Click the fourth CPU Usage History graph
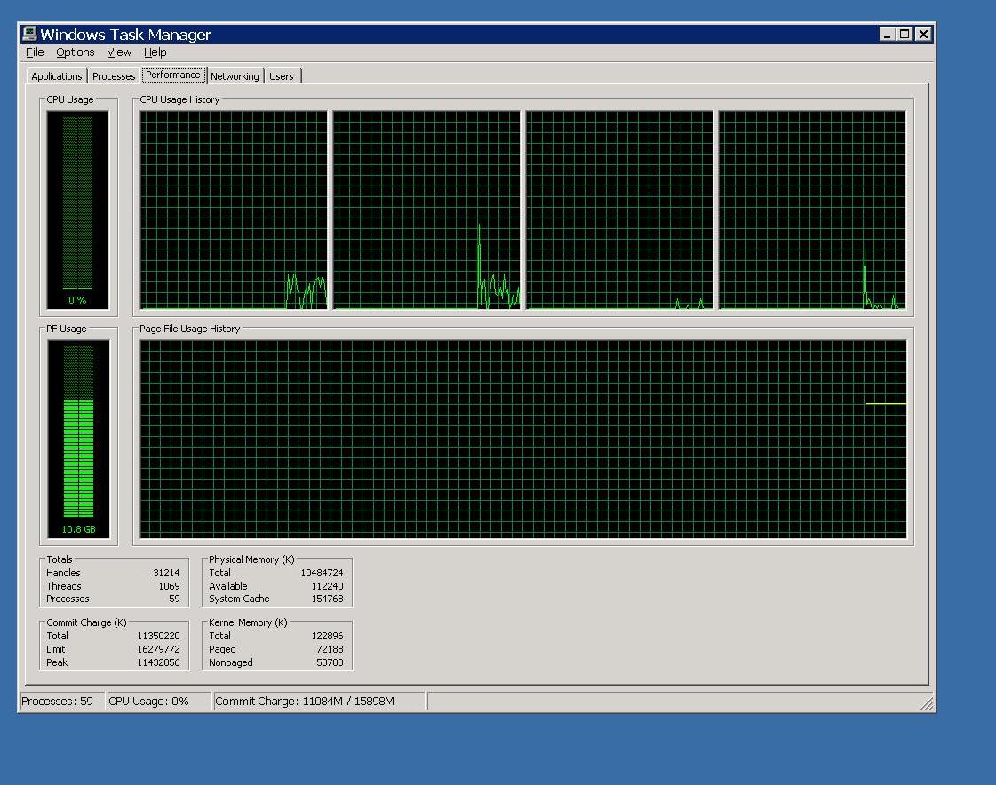Image resolution: width=996 pixels, height=785 pixels. [x=812, y=210]
